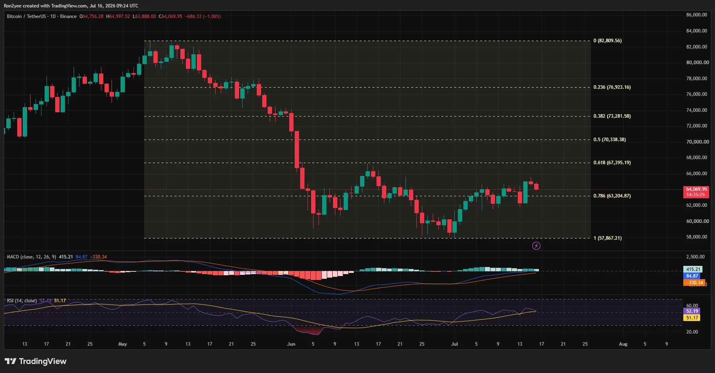Click the 58,000.00 price axis label
Viewport: 715px width, 373px height.
[x=697, y=237]
